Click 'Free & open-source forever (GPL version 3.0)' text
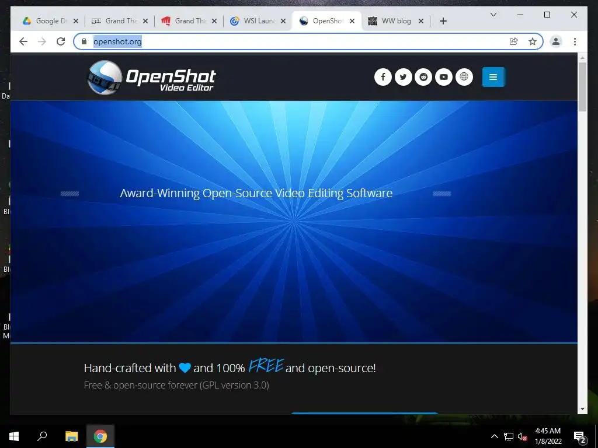The height and width of the screenshot is (448, 598). coord(176,385)
